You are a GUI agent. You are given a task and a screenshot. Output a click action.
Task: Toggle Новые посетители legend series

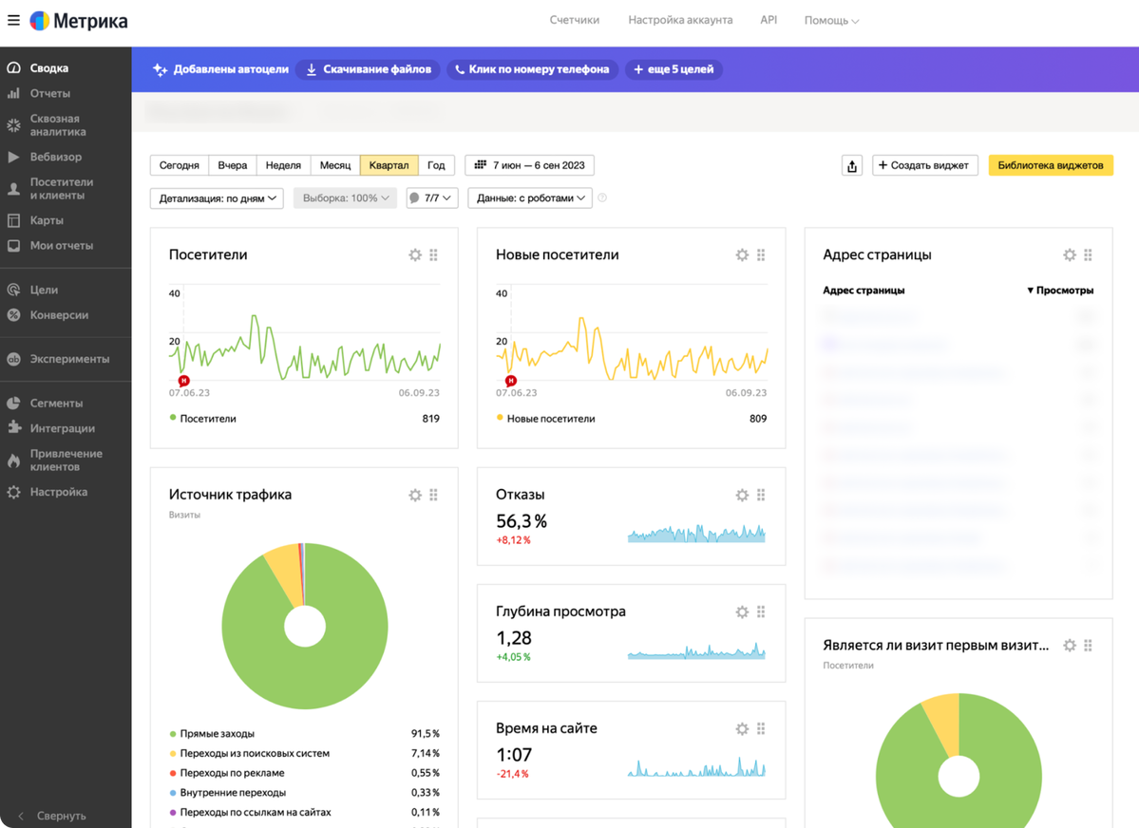tap(545, 419)
